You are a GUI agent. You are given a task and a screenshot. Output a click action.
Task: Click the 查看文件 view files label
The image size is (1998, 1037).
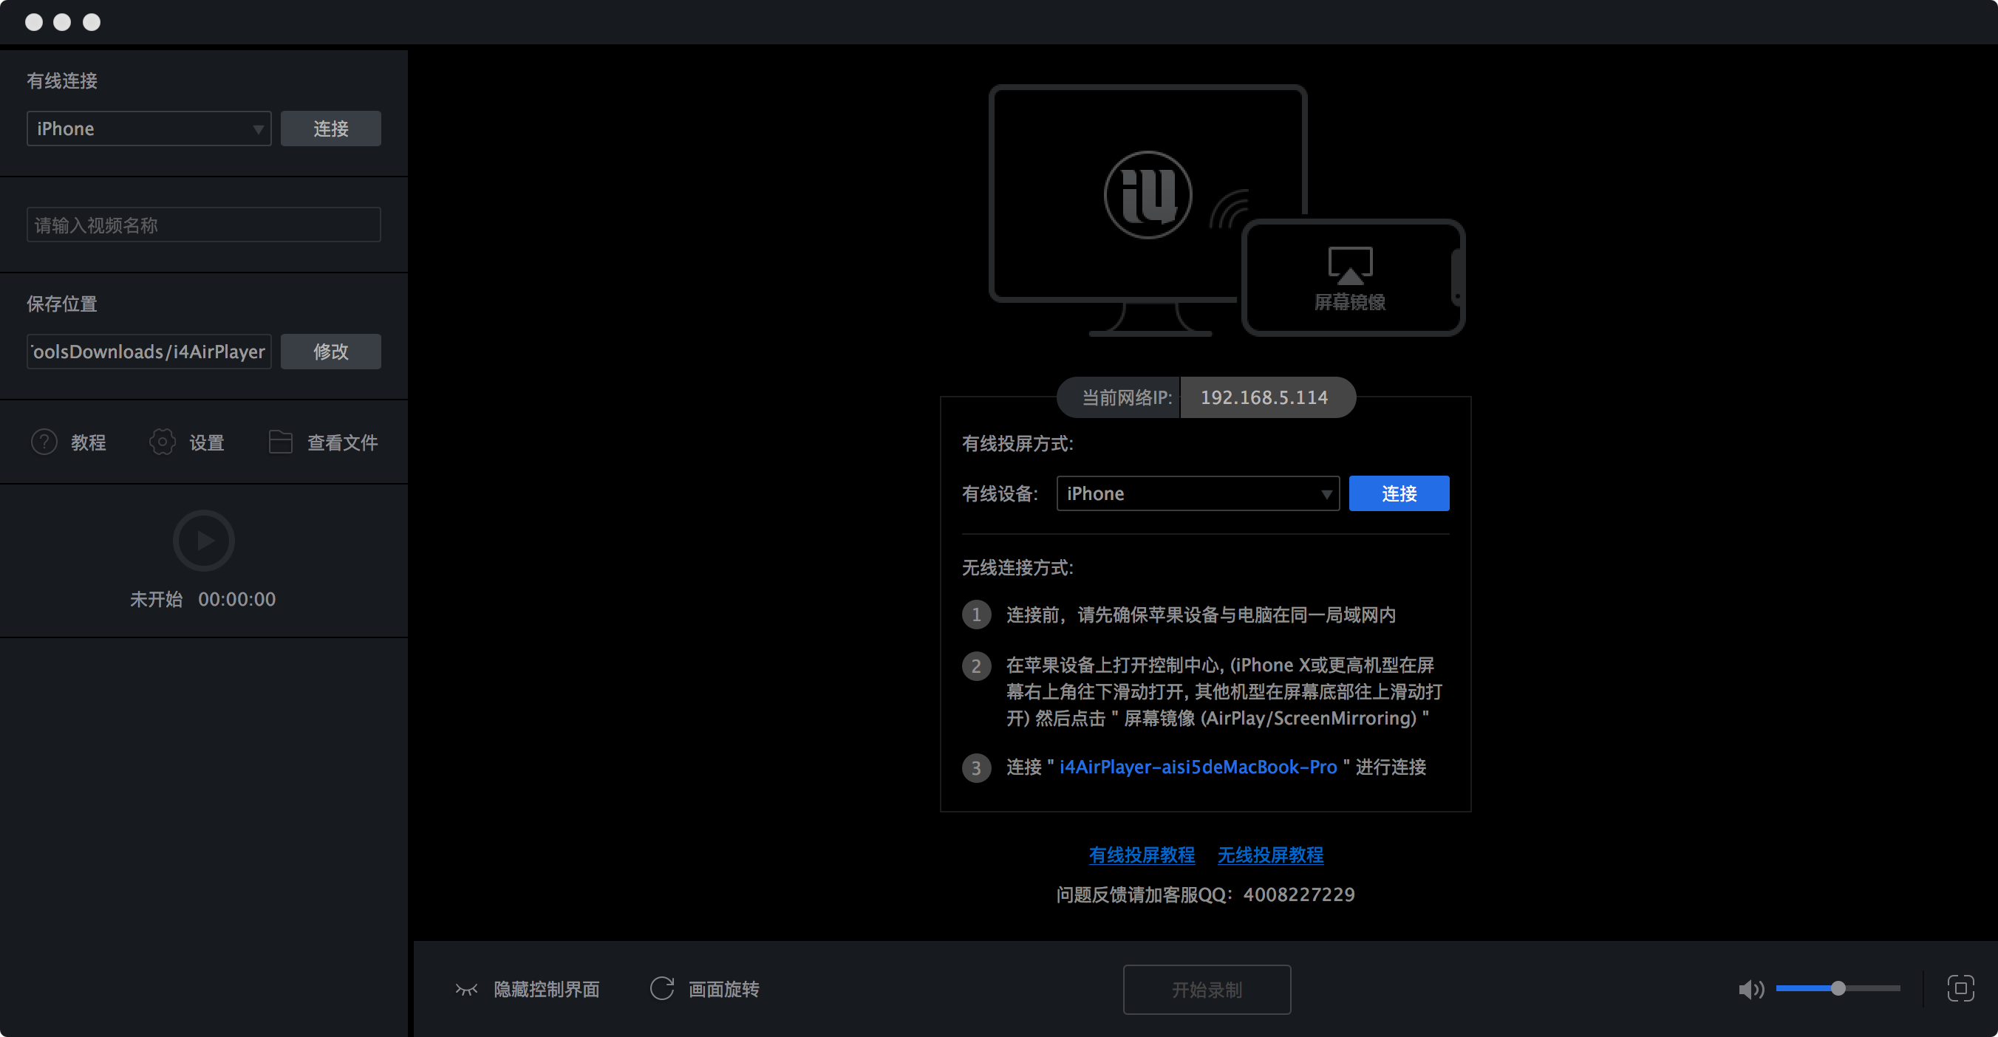(x=343, y=442)
